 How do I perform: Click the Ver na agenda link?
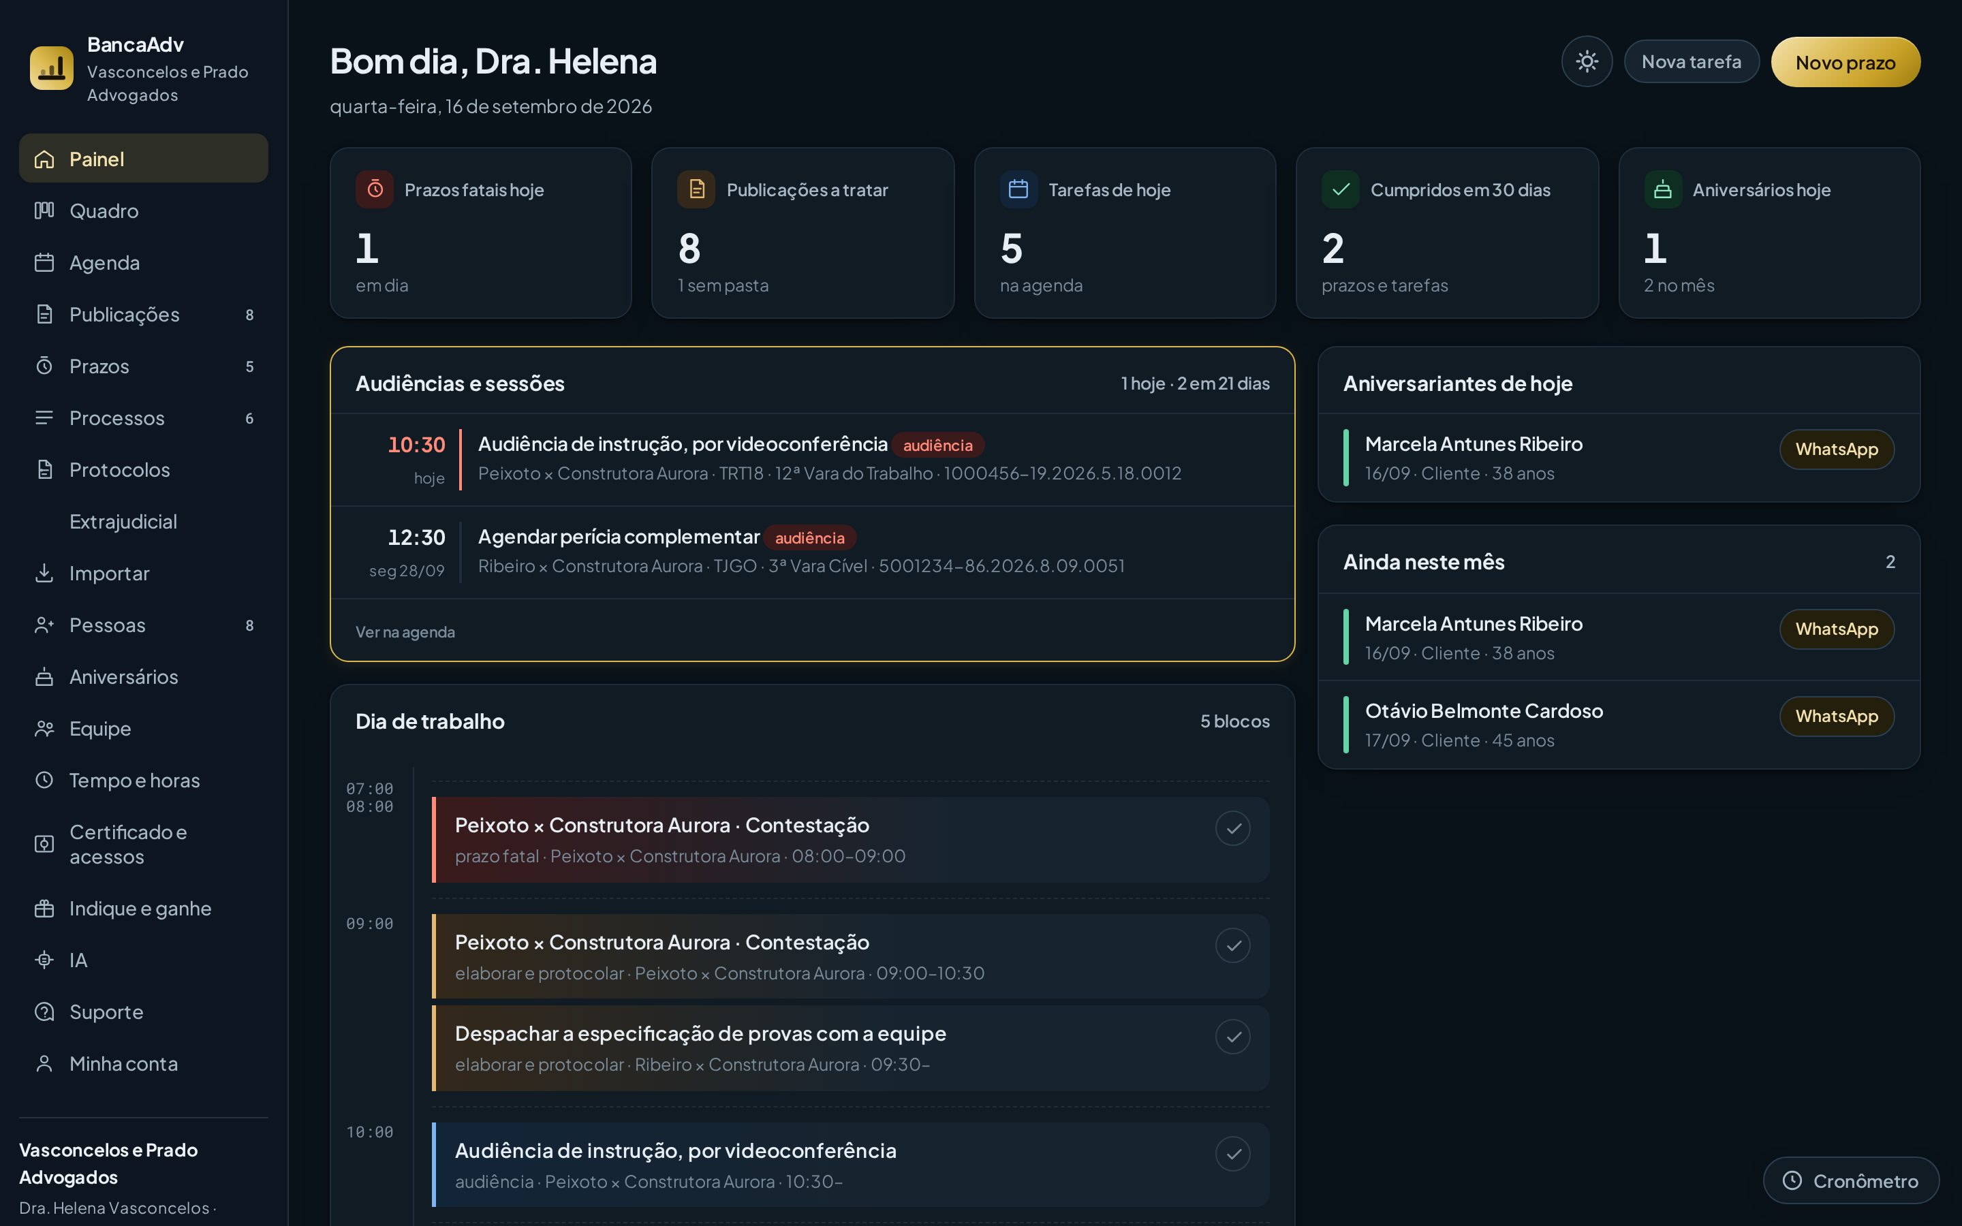coord(405,631)
